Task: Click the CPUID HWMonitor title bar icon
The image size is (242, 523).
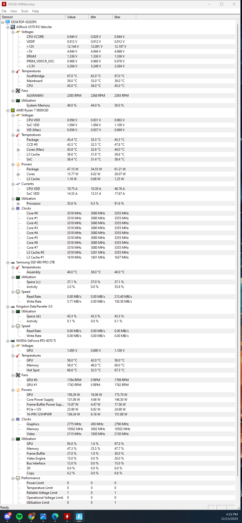Action: point(4,4)
